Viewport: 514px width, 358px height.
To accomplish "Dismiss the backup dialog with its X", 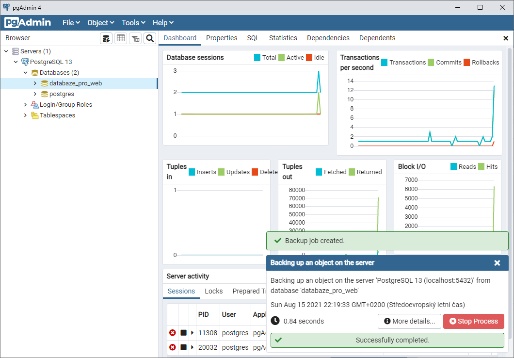I will [x=497, y=263].
